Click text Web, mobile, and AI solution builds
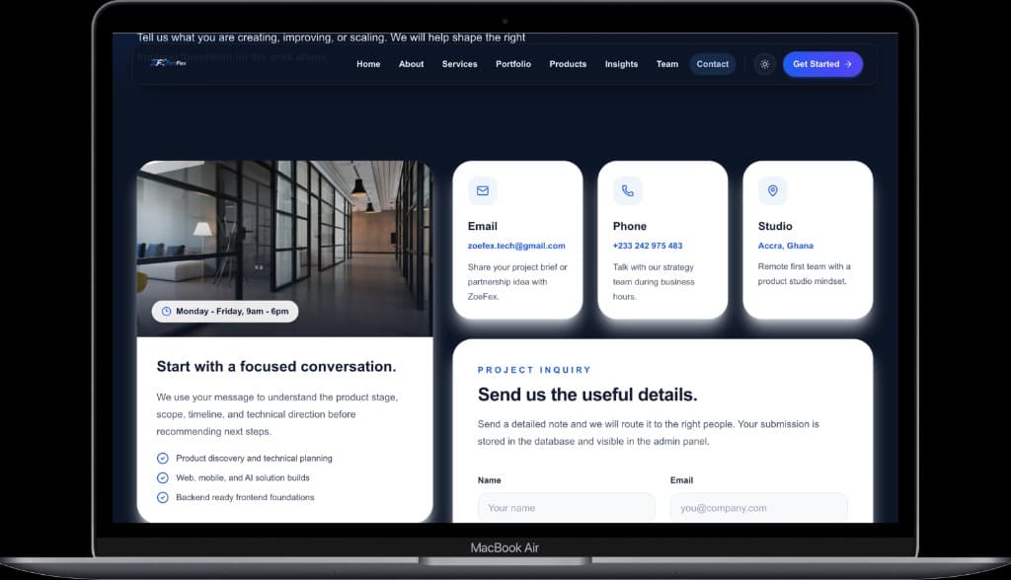Viewport: 1011px width, 580px height. (x=243, y=477)
